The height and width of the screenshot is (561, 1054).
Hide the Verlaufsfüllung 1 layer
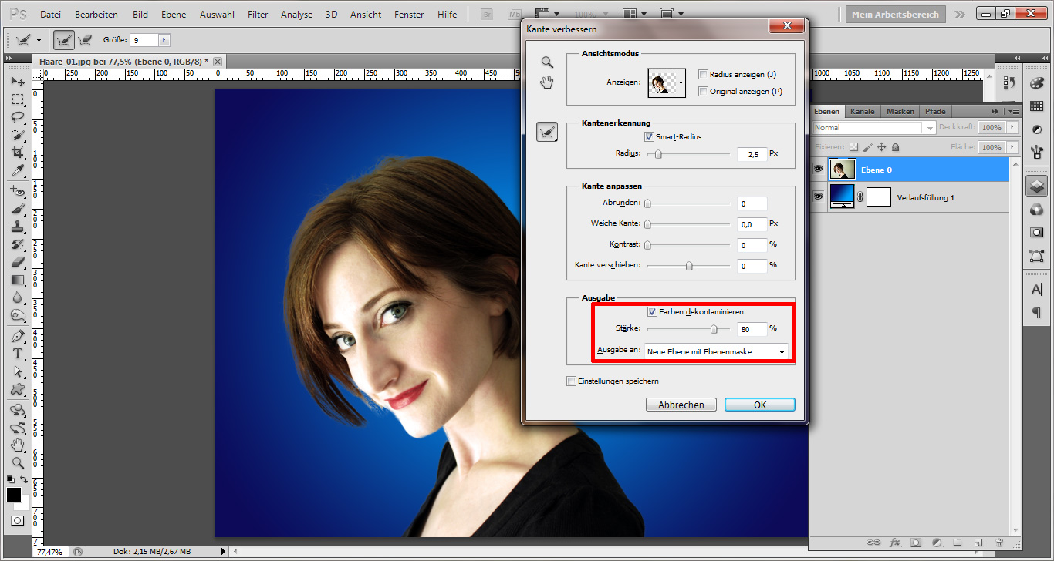point(818,196)
